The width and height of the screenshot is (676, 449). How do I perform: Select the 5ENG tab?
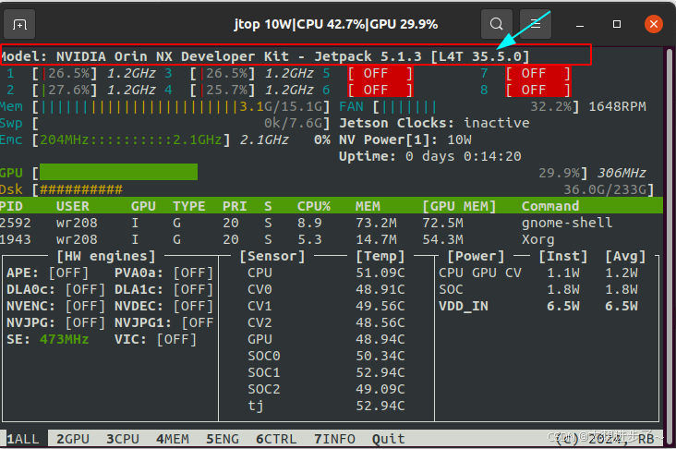coord(223,439)
